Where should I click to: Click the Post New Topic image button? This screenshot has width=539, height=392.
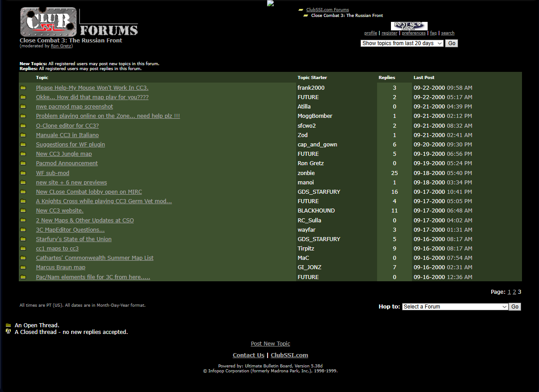click(409, 26)
